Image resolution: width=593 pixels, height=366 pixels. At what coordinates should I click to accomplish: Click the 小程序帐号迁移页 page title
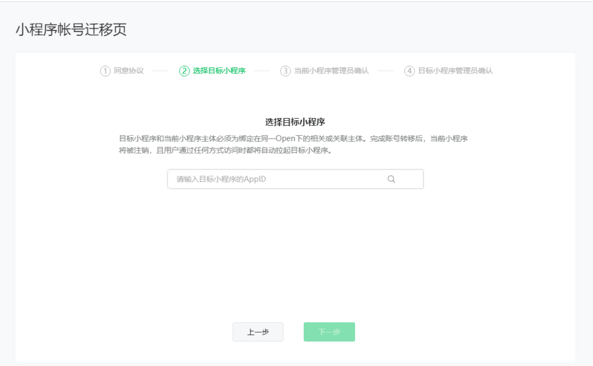click(71, 30)
